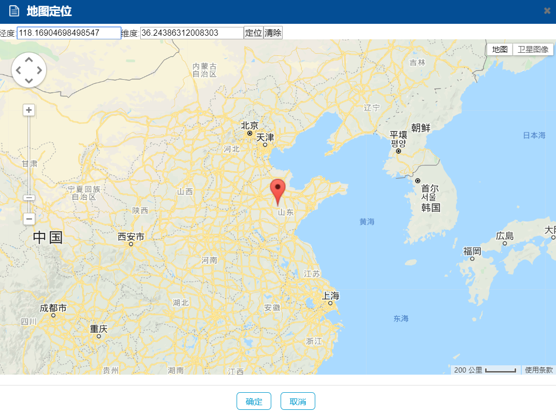Pan the map left with the arrow

(x=19, y=70)
